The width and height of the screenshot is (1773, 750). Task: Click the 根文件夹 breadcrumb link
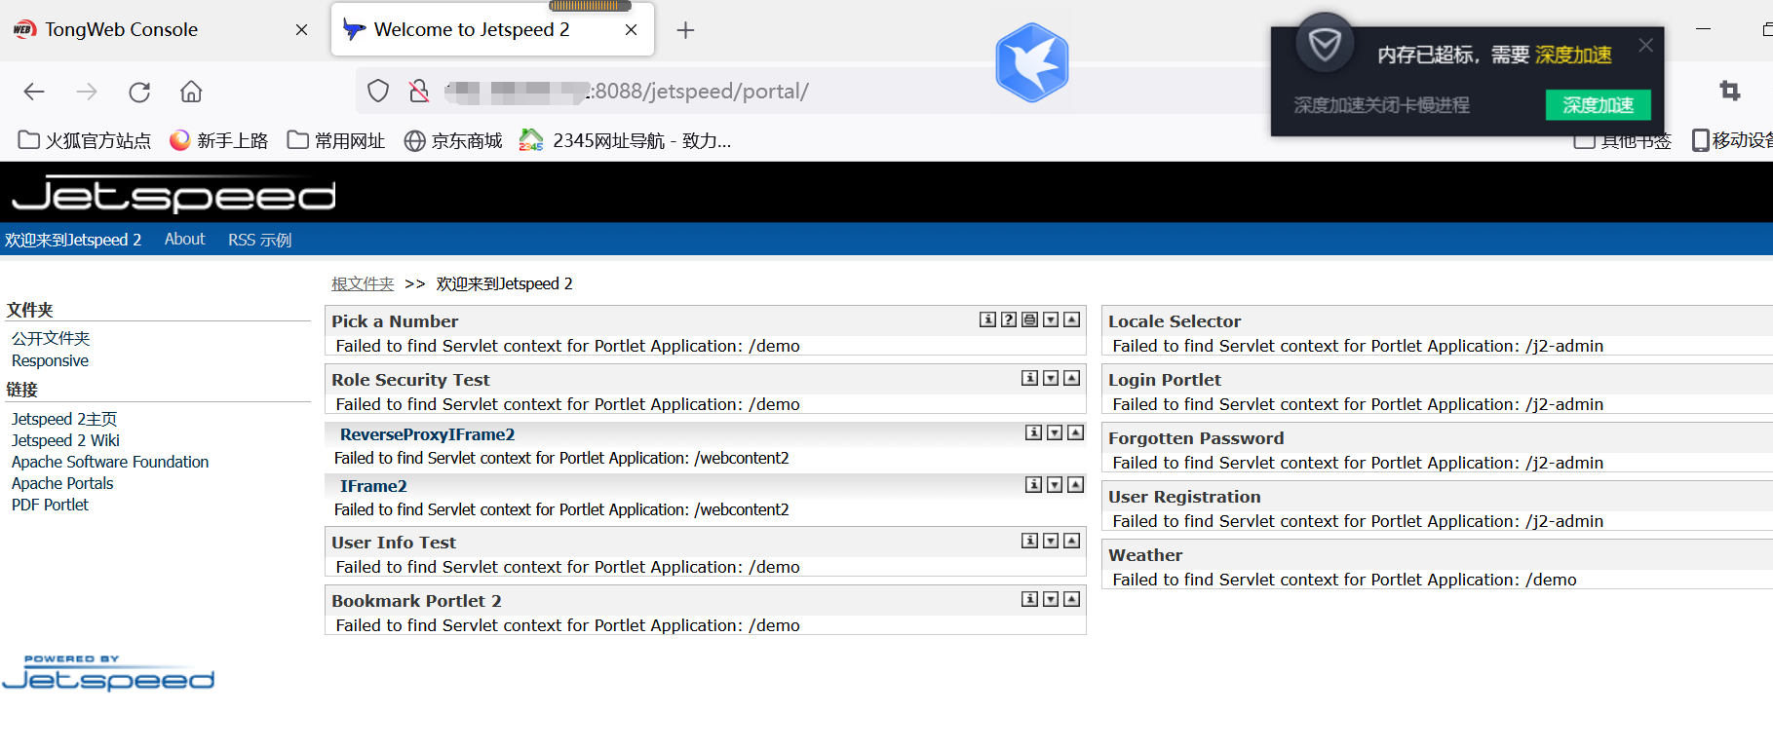(x=363, y=283)
